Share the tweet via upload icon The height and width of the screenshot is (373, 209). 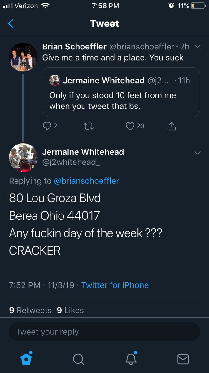(172, 126)
